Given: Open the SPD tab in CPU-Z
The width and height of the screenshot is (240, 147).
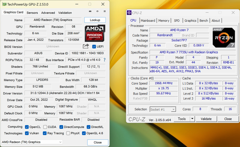Looking at the screenshot, I should [177, 21].
